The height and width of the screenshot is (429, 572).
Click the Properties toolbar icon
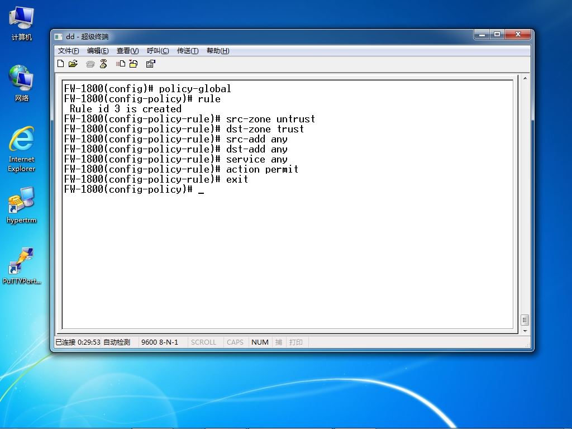click(150, 64)
